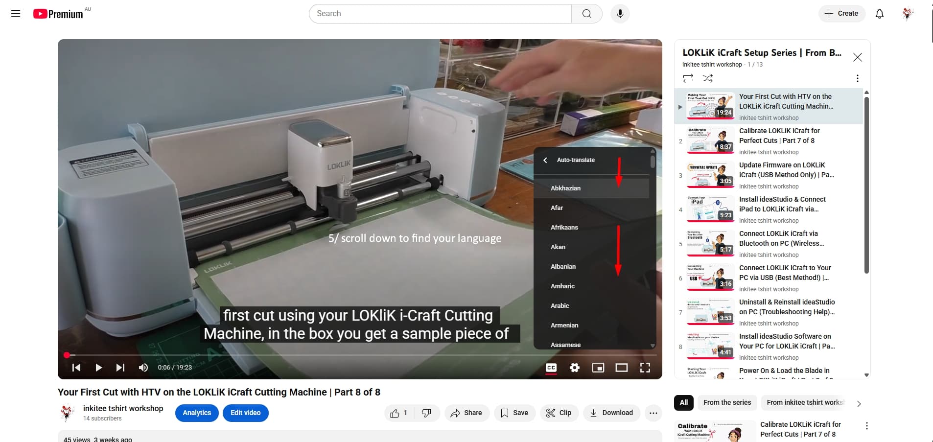Like the video
Screen dimensions: 933x442
399,413
